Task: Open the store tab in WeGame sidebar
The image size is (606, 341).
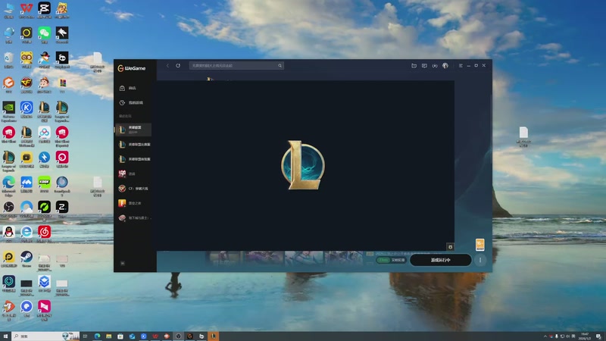Action: pyautogui.click(x=128, y=88)
